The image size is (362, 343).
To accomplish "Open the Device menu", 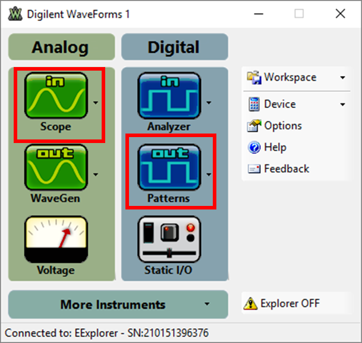I will tap(296, 104).
